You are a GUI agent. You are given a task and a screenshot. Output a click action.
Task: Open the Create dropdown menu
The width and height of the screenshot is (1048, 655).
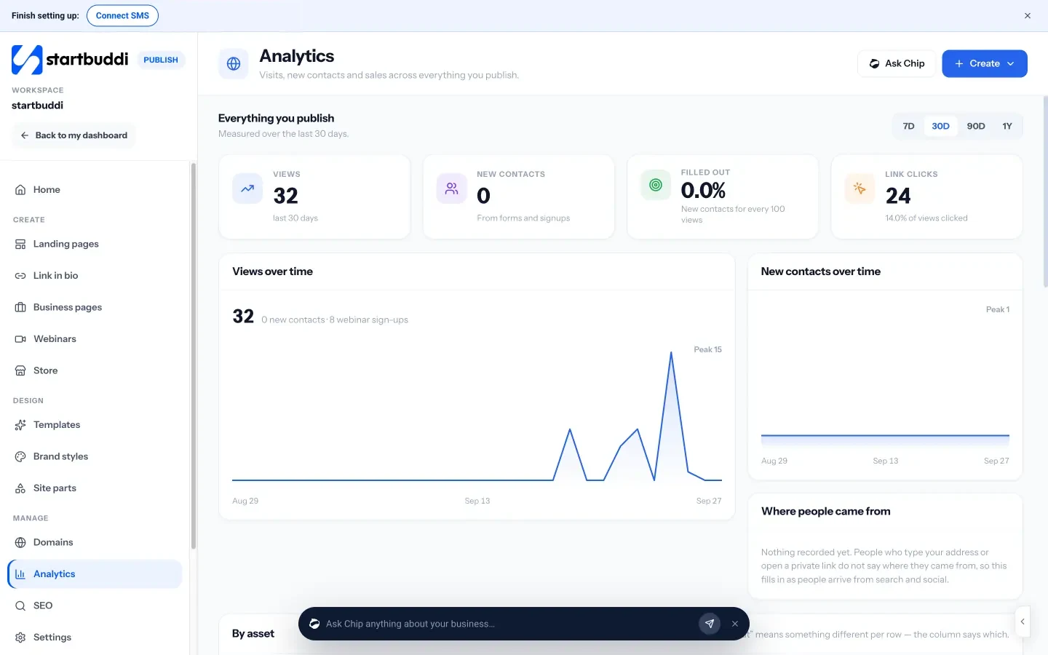985,63
